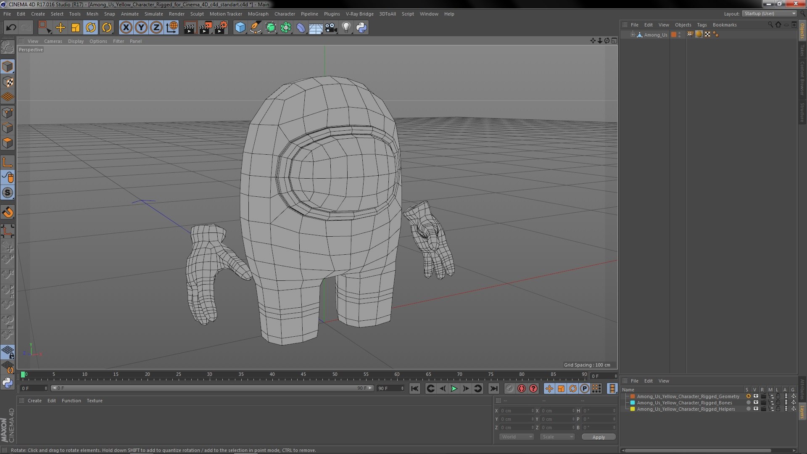This screenshot has height=454, width=807.
Task: Jump to the end of animation
Action: 494,388
